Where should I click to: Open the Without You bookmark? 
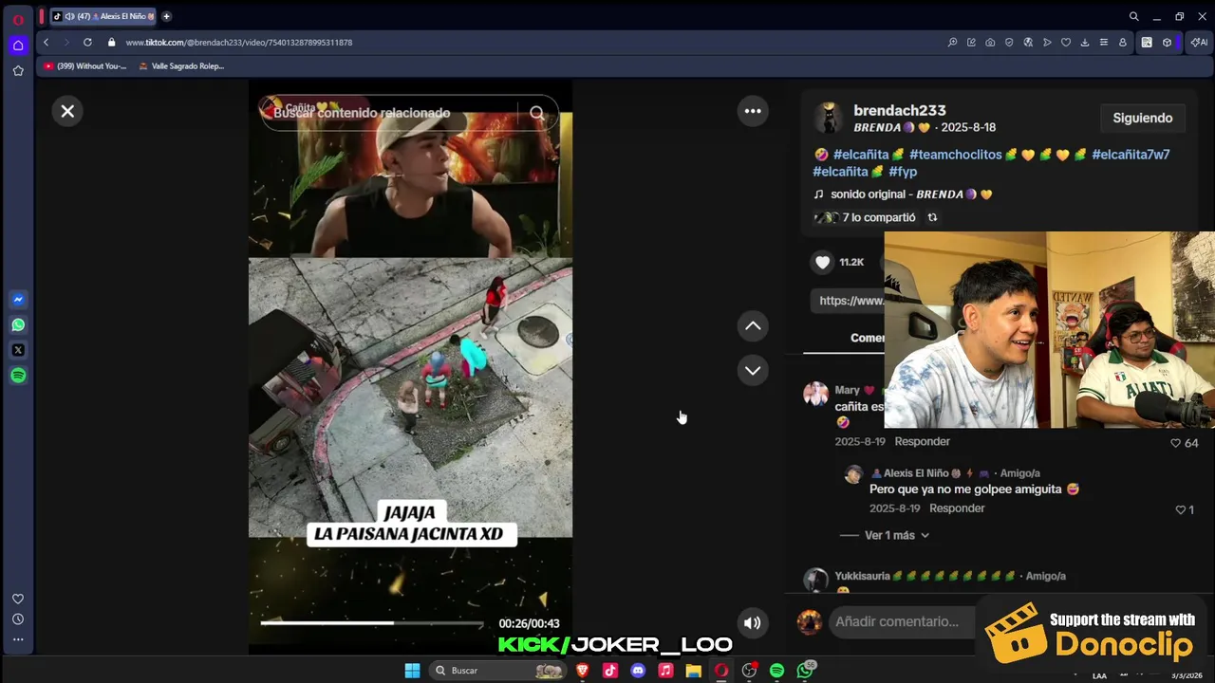(85, 65)
